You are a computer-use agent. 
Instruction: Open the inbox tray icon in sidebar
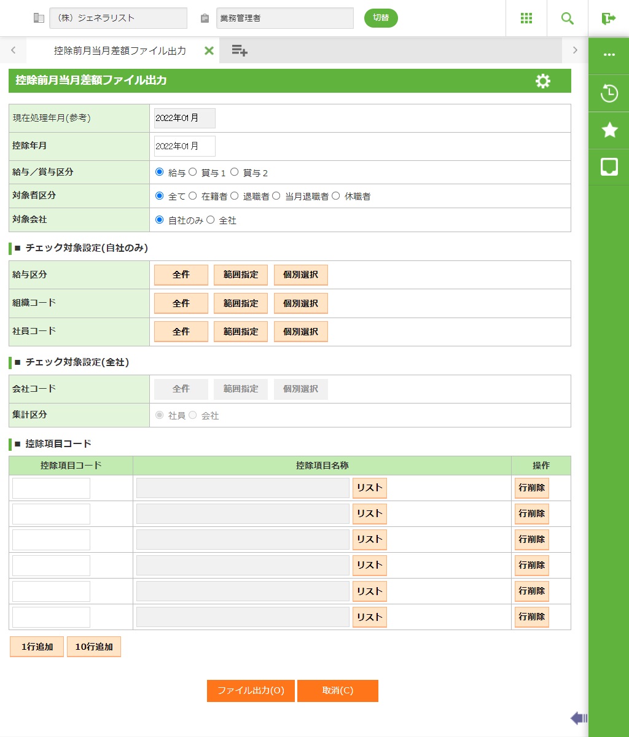(x=609, y=166)
